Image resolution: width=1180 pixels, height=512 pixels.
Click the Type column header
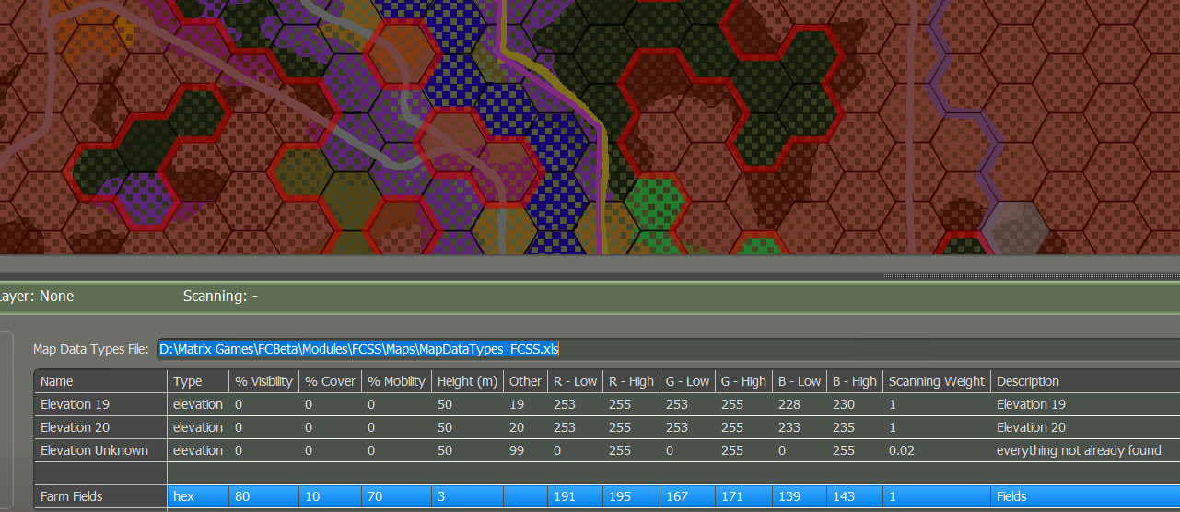[198, 381]
